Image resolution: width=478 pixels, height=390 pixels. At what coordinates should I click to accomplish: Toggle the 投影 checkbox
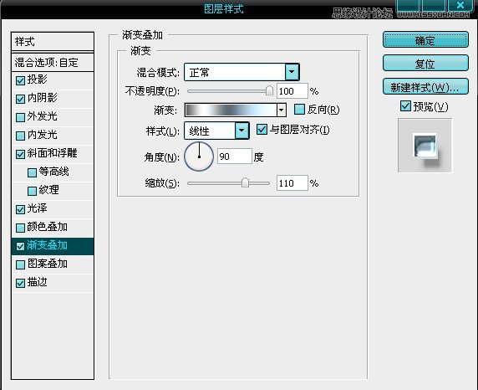pos(20,80)
